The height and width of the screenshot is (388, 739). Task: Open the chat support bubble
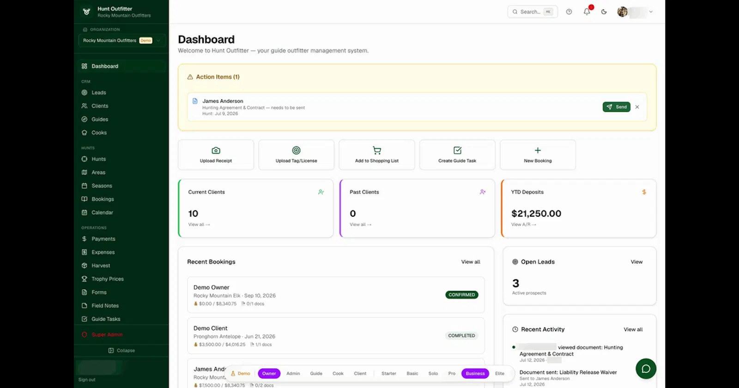(646, 369)
